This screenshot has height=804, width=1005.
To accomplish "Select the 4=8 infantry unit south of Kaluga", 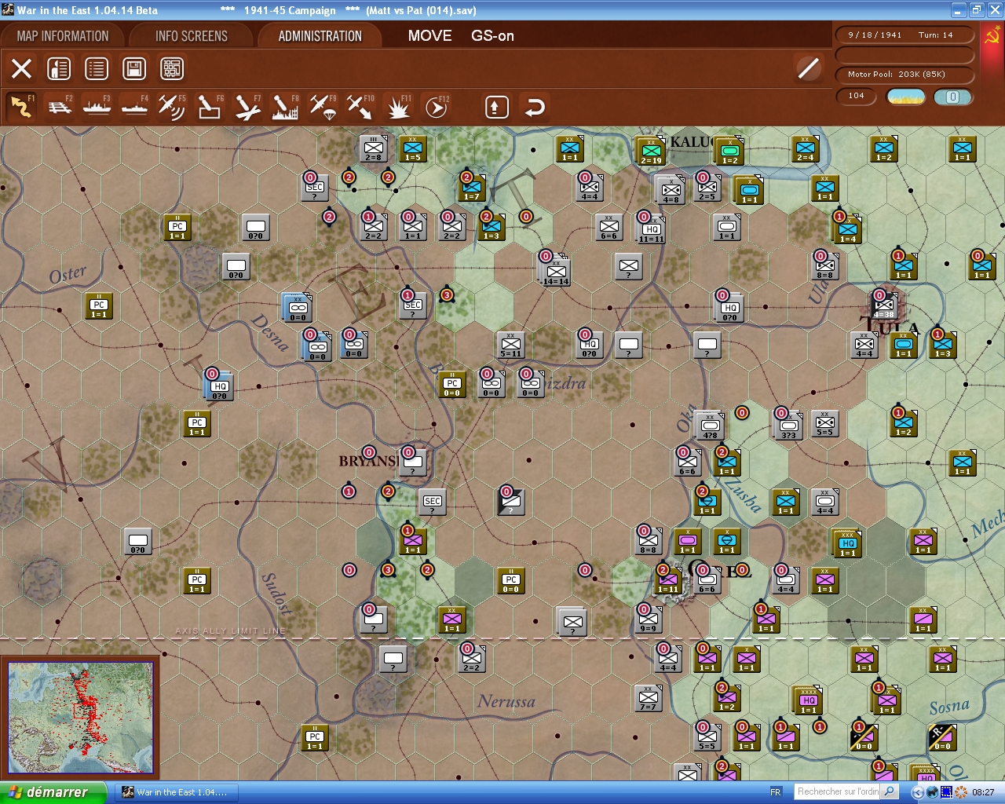I will point(671,191).
